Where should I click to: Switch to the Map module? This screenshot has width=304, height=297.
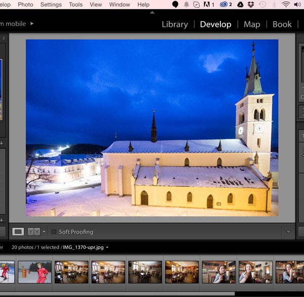[x=252, y=24]
